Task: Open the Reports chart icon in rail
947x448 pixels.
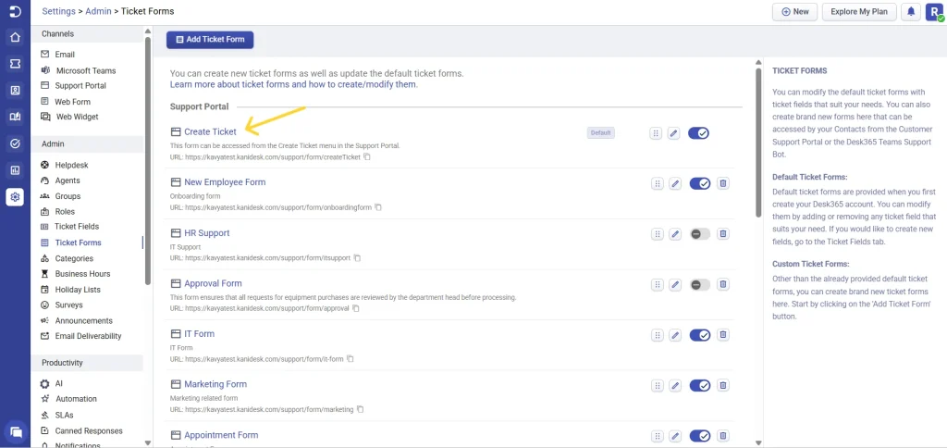Action: pos(15,170)
